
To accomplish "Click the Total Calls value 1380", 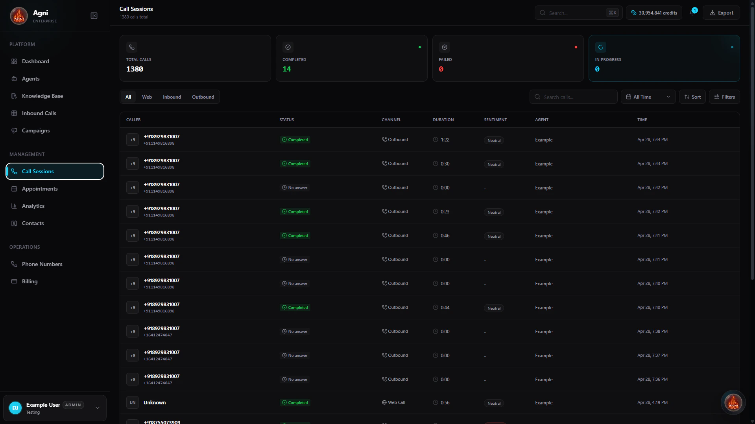I will pyautogui.click(x=135, y=69).
